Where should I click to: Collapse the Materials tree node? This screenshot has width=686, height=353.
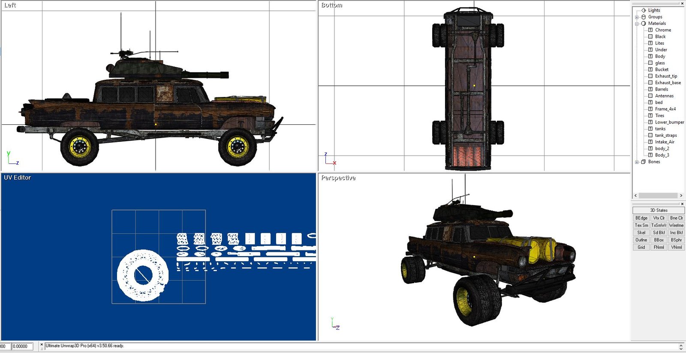click(637, 24)
